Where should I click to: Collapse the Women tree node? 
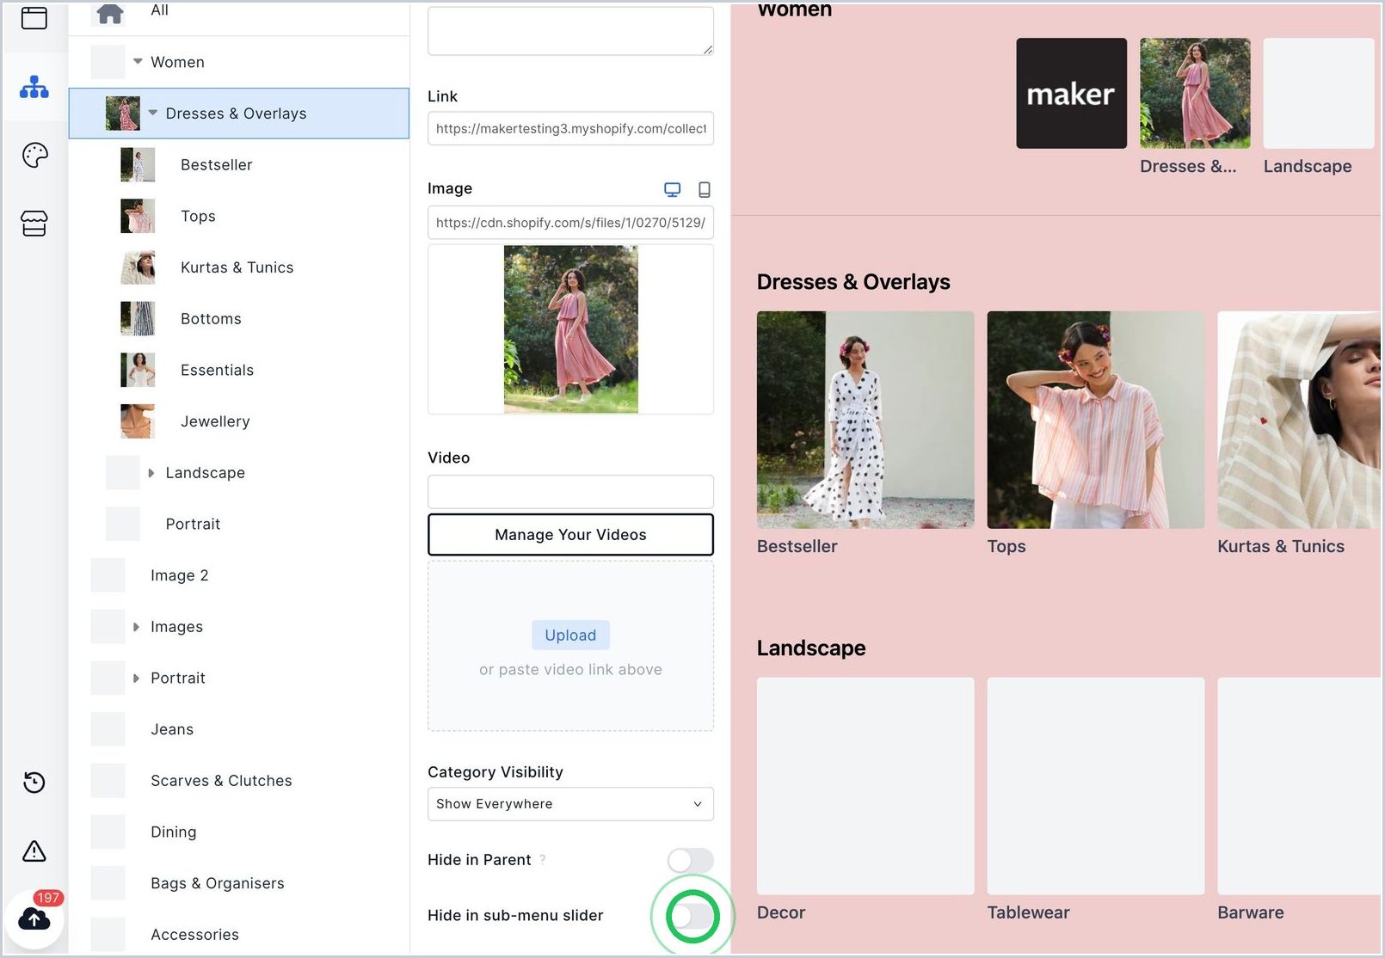pos(138,62)
